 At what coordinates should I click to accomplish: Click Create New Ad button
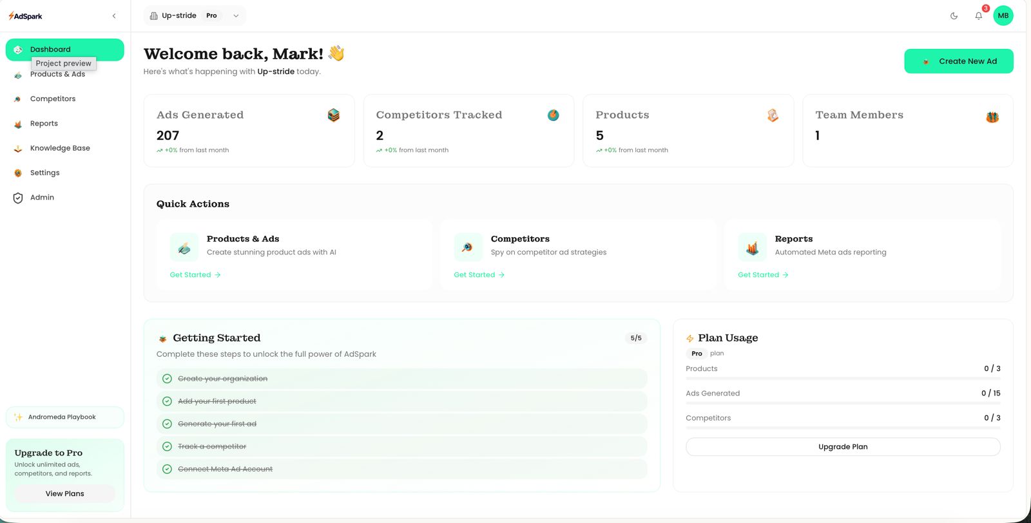click(x=959, y=61)
